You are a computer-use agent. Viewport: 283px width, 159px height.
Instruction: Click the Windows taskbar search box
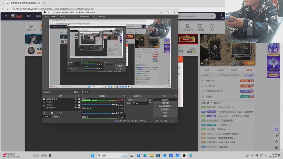pos(112,155)
